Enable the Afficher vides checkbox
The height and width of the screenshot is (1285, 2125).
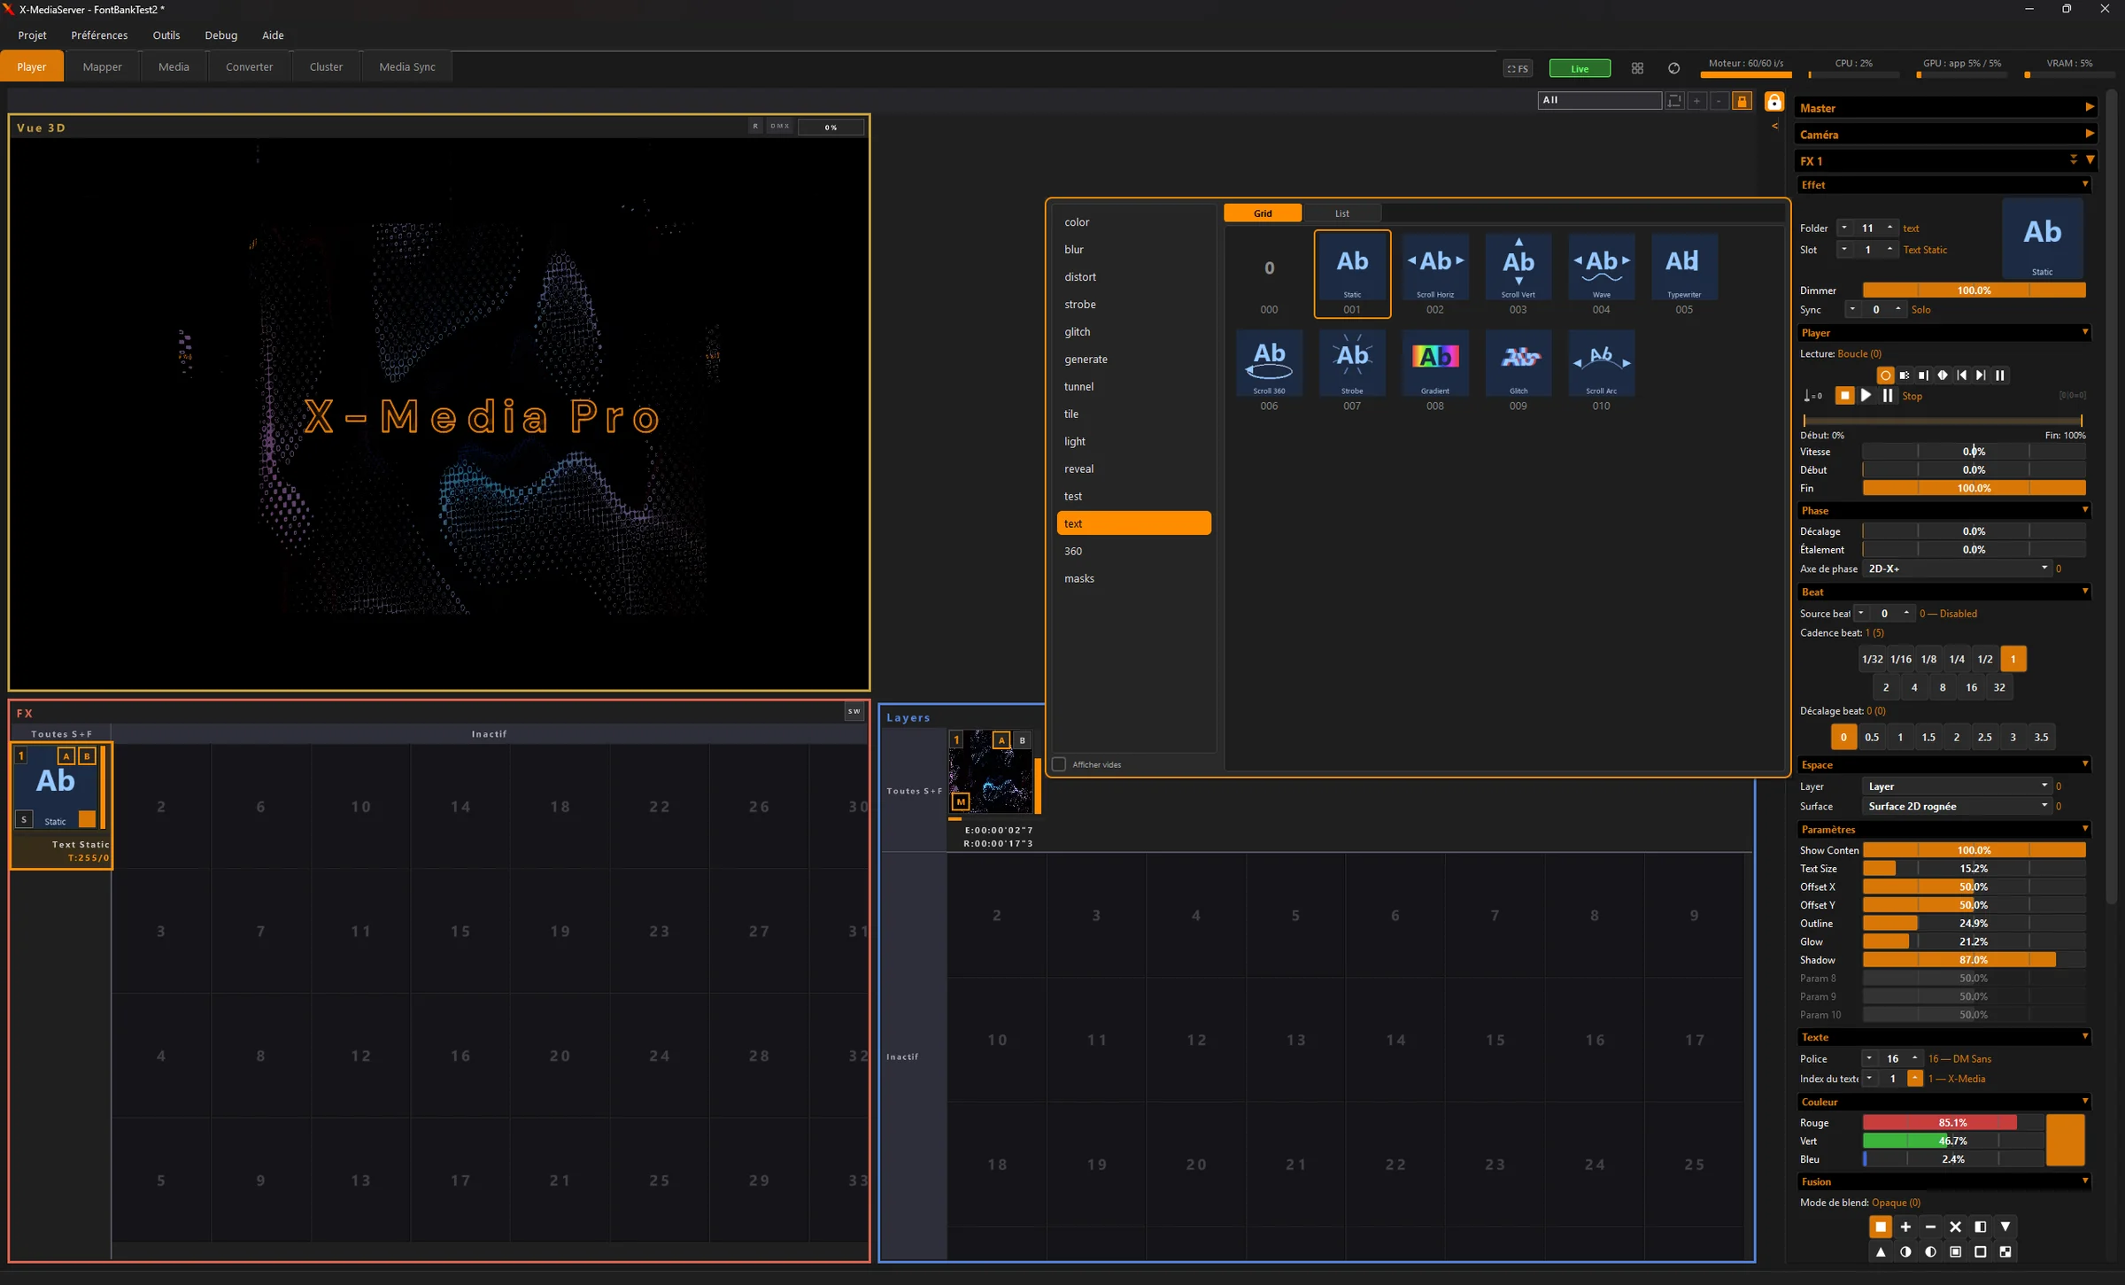click(1059, 764)
